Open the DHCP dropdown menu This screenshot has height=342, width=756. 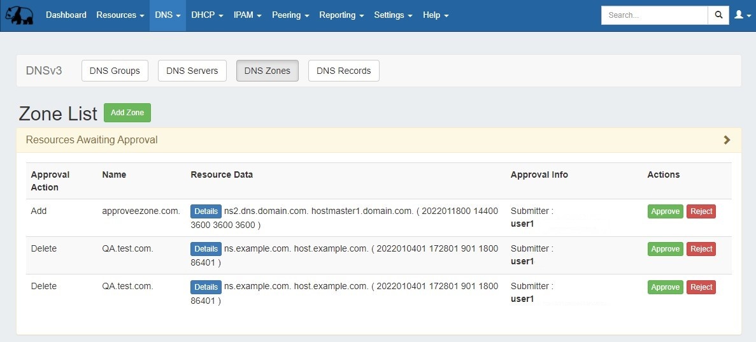[207, 15]
